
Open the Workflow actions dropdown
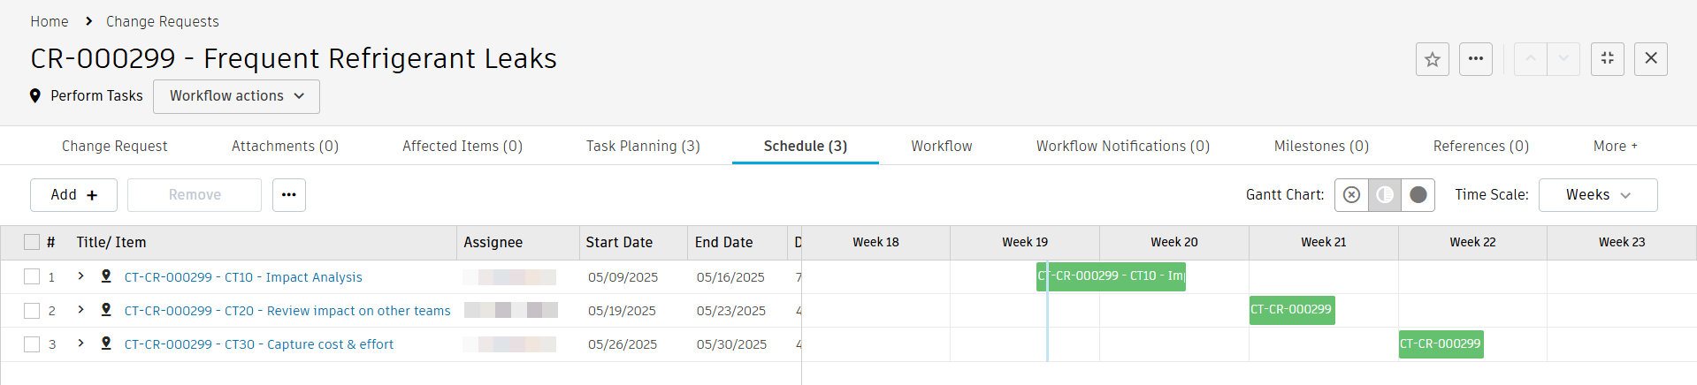236,96
